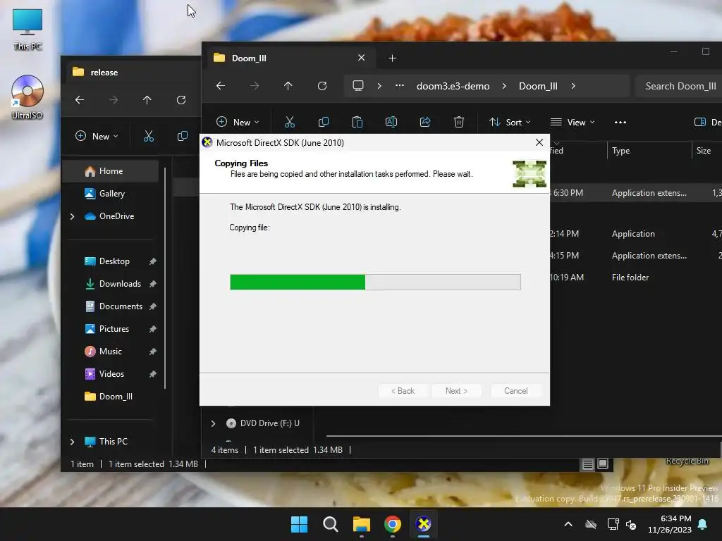The width and height of the screenshot is (722, 541).
Task: Pin toggle next to Desktop
Action: pos(152,261)
